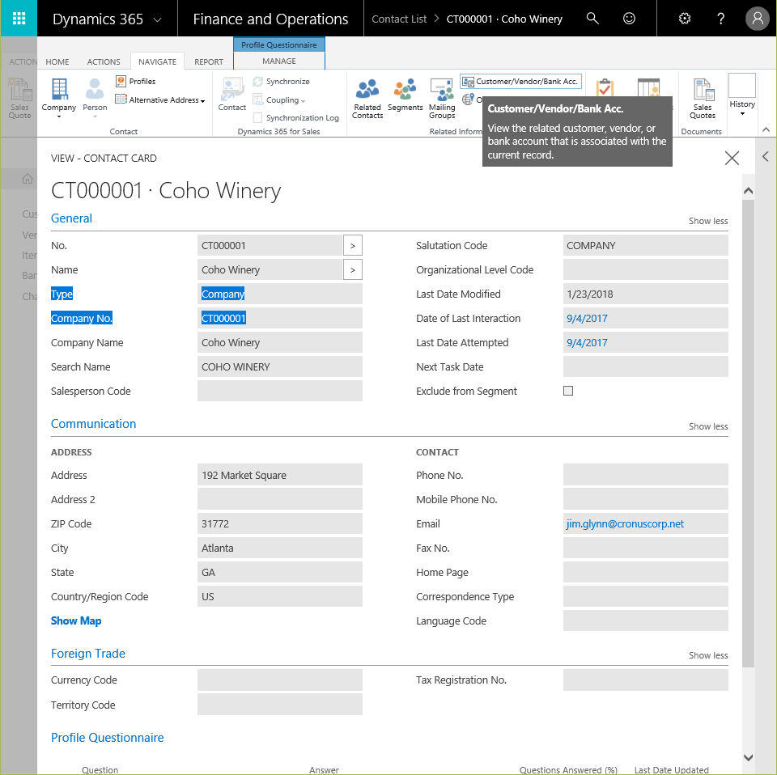Click the Tax Registration No. field

pos(645,680)
